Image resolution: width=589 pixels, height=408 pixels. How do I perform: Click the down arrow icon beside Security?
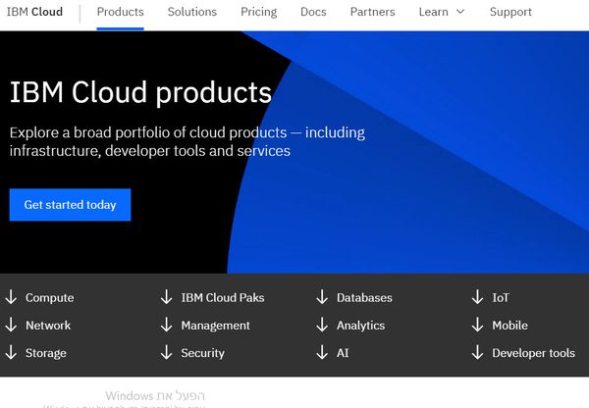pyautogui.click(x=167, y=352)
